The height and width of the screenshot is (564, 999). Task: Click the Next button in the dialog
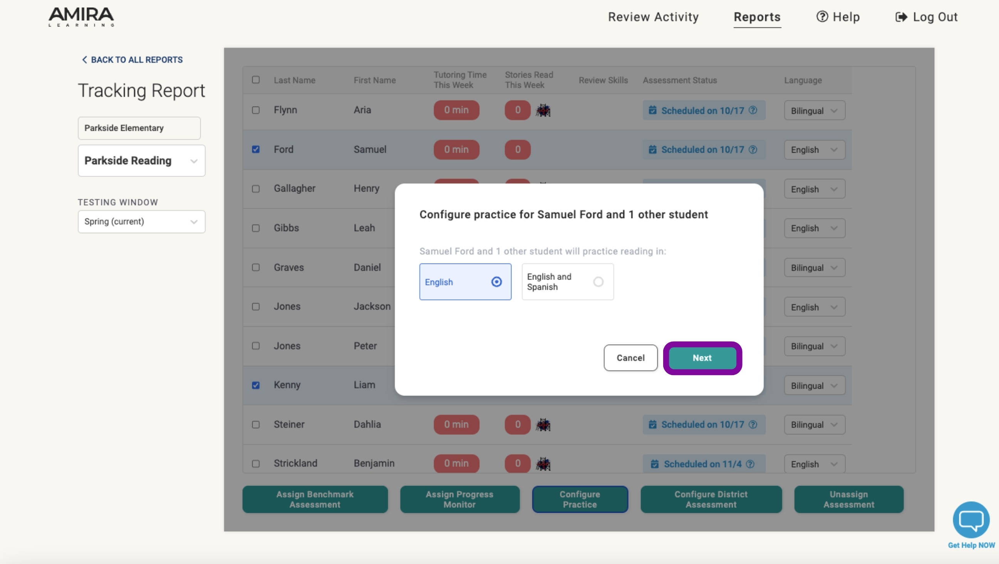[702, 358]
